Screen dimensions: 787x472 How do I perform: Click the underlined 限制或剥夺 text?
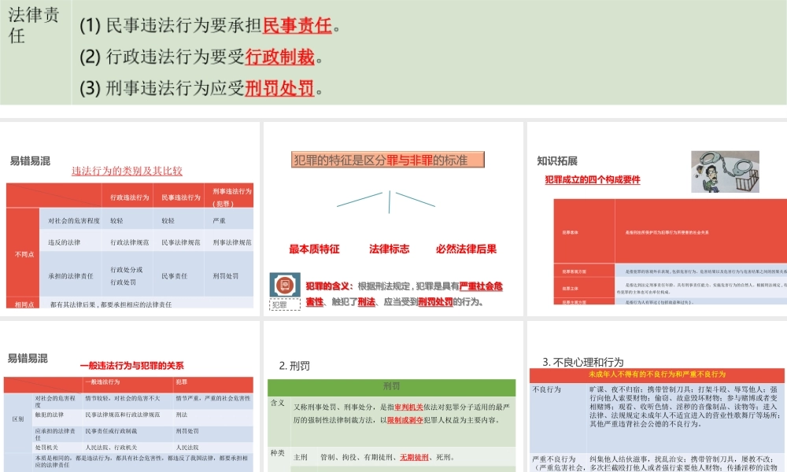pos(405,420)
